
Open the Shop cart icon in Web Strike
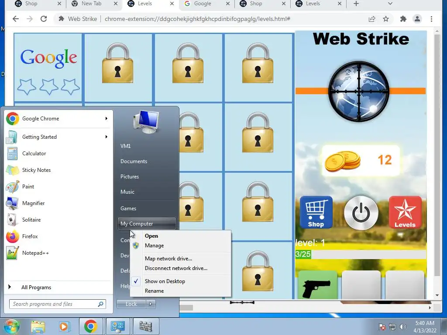point(316,212)
